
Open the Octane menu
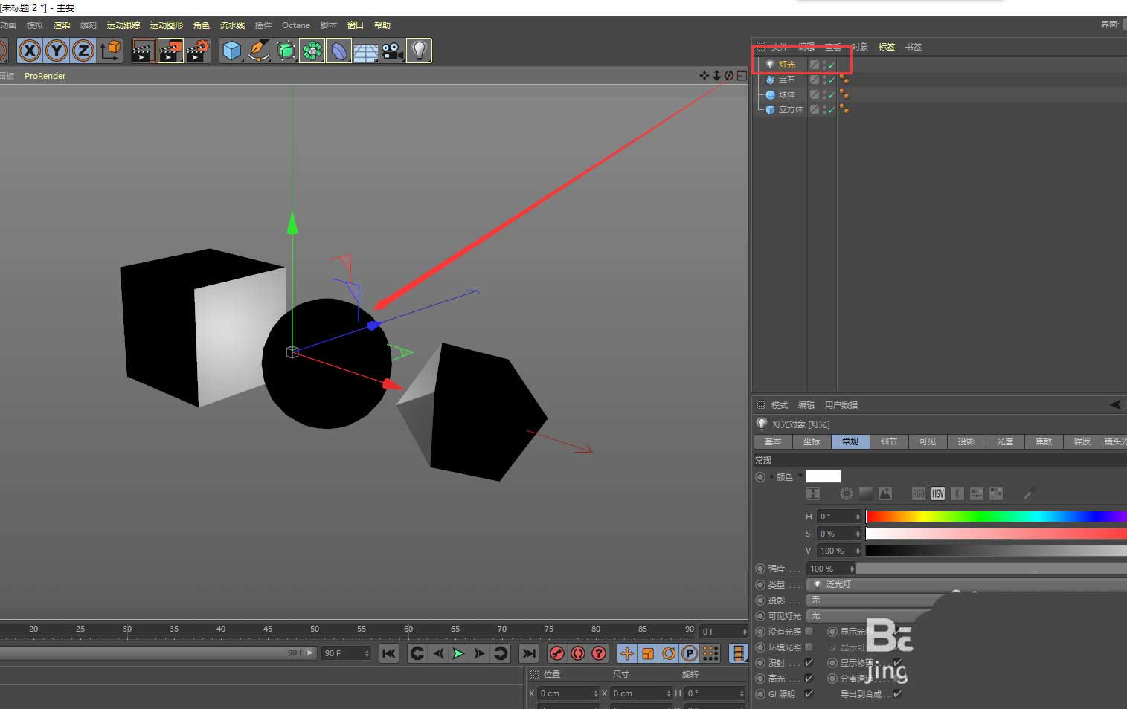[x=296, y=25]
